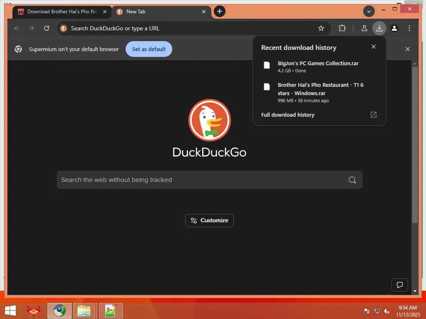The image size is (426, 319).
Task: Open the Experiments flask icon
Action: tap(364, 28)
